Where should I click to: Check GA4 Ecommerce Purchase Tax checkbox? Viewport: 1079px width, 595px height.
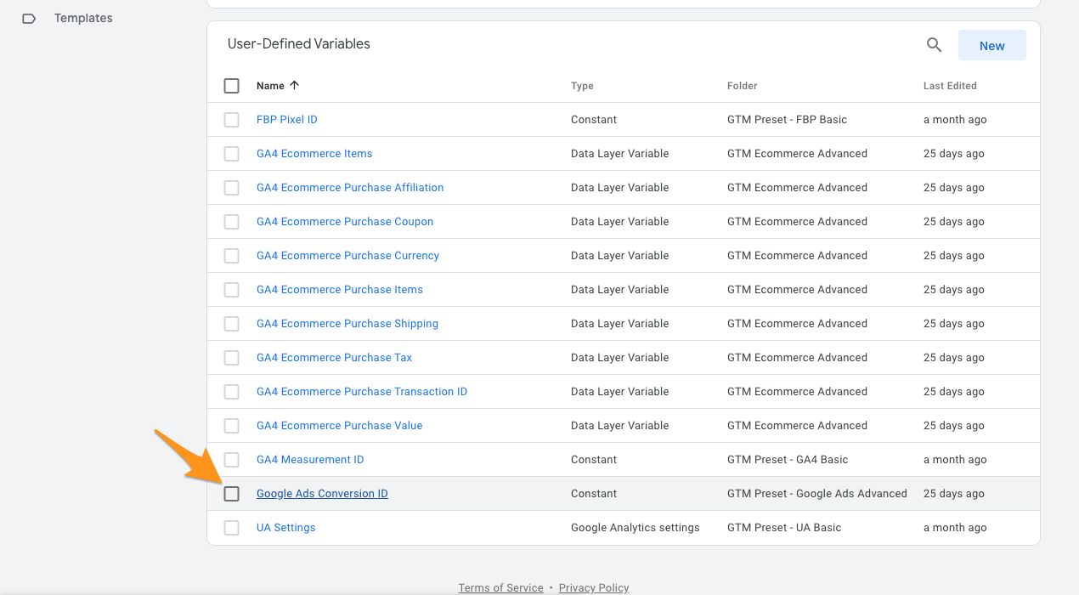232,358
